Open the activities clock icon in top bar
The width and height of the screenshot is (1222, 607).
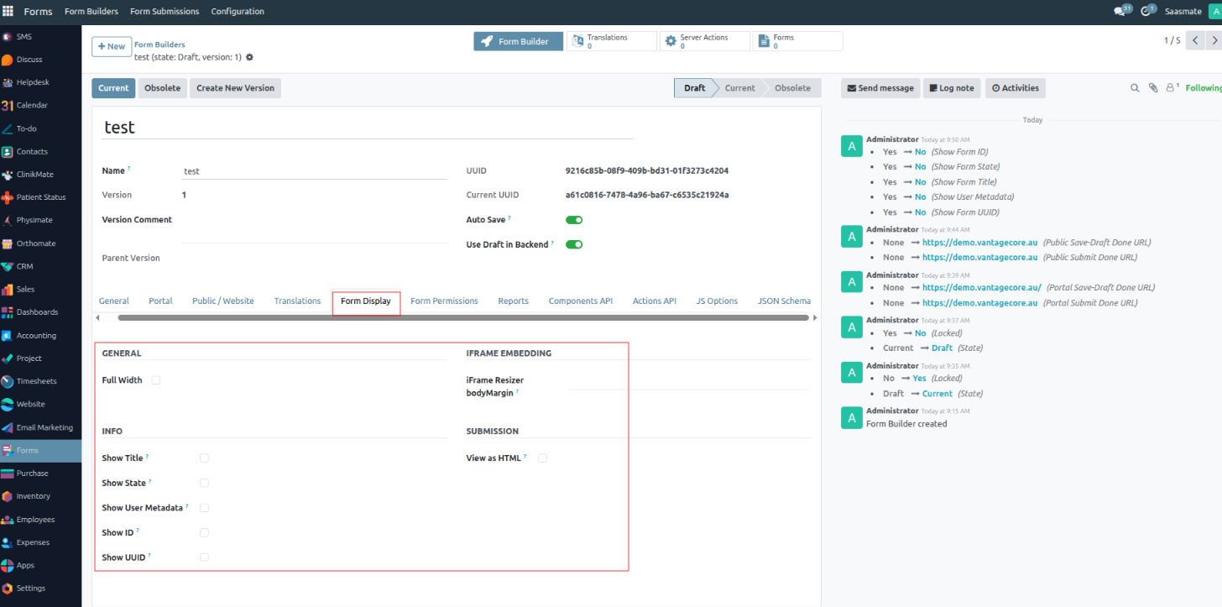(1146, 11)
